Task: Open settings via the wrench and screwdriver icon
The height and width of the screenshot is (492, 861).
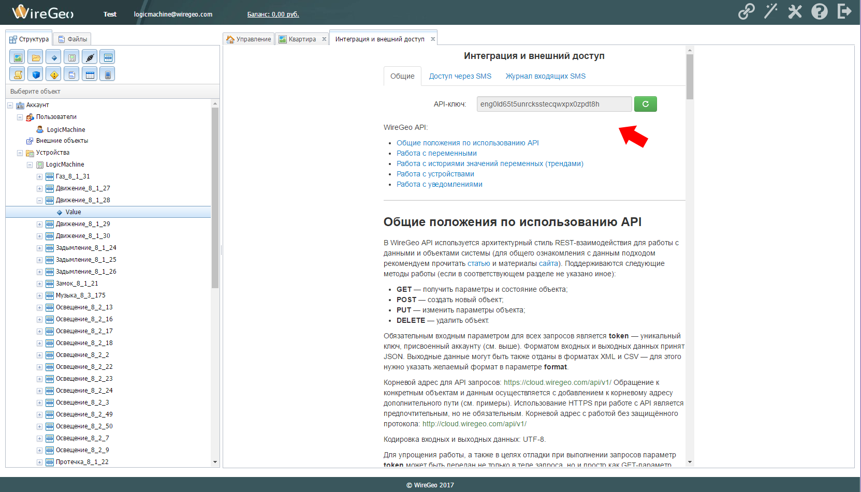Action: [x=795, y=11]
